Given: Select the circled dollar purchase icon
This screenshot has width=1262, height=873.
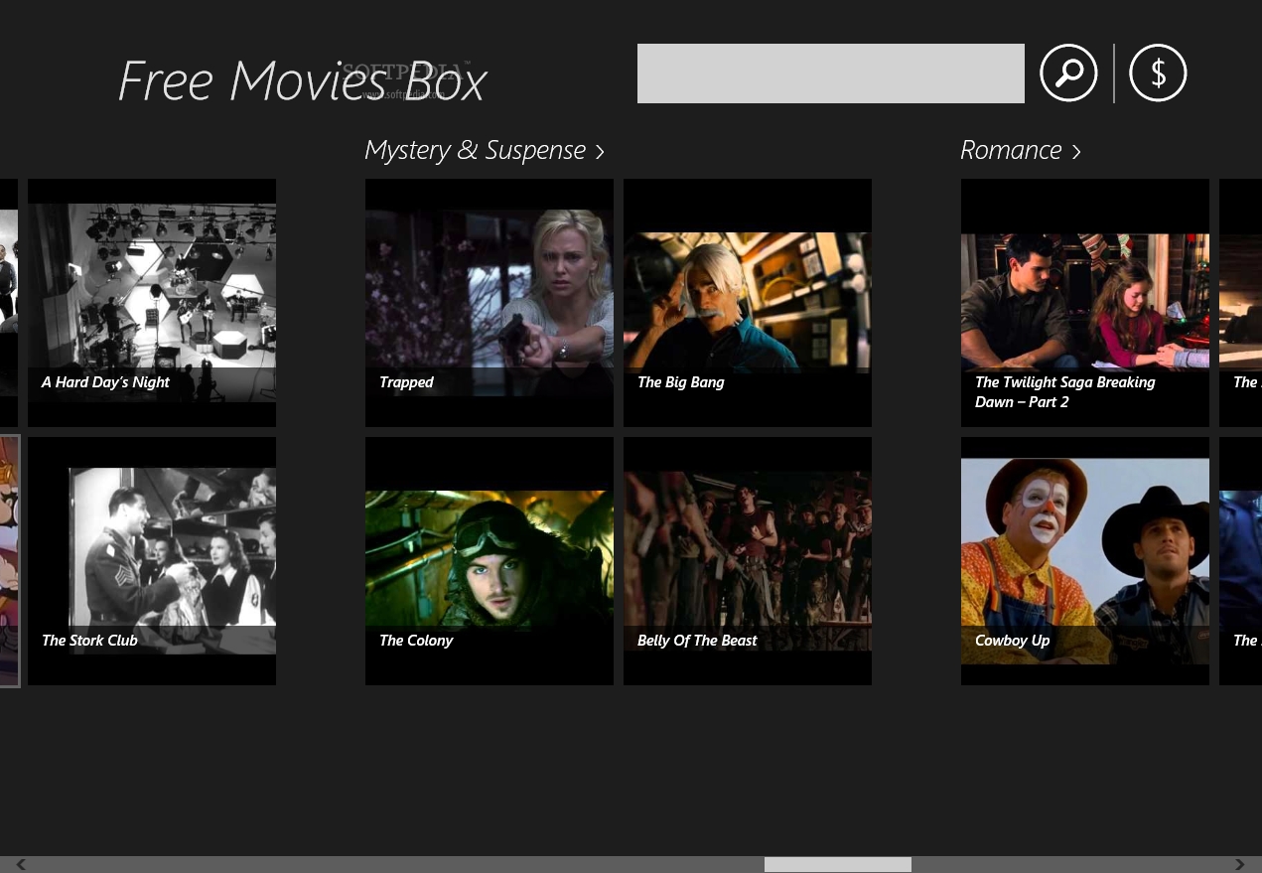Looking at the screenshot, I should point(1158,73).
